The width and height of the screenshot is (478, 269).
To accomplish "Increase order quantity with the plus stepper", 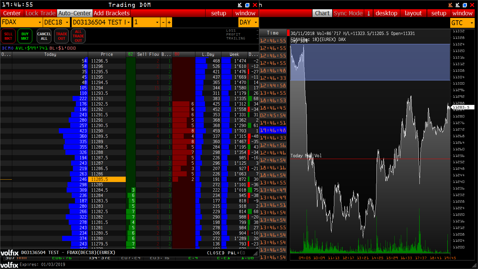I will [169, 22].
